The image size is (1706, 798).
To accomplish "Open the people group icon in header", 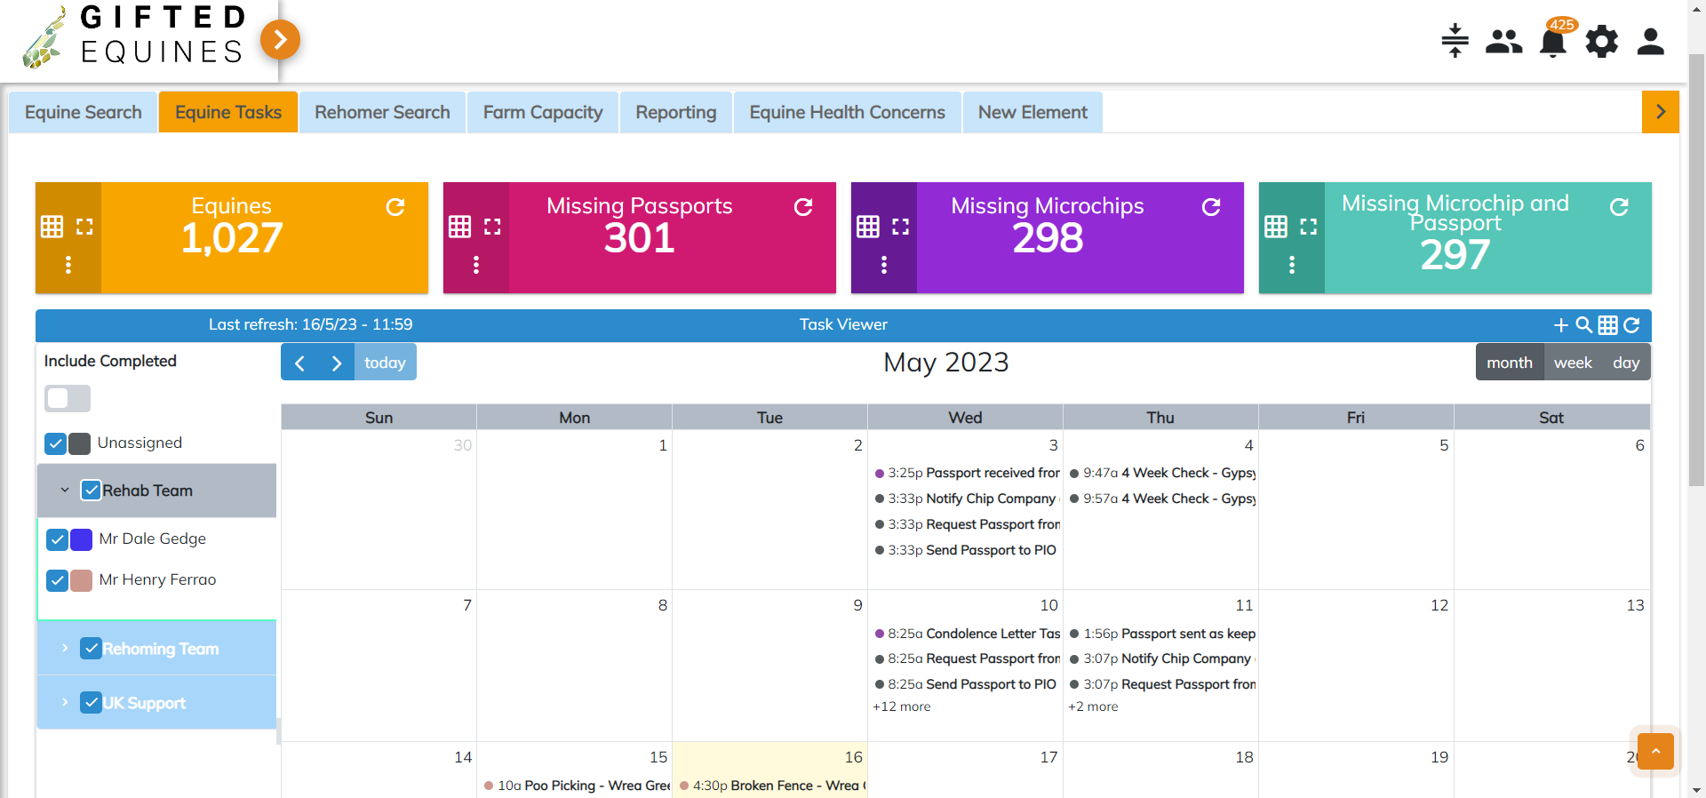I will click(x=1503, y=42).
